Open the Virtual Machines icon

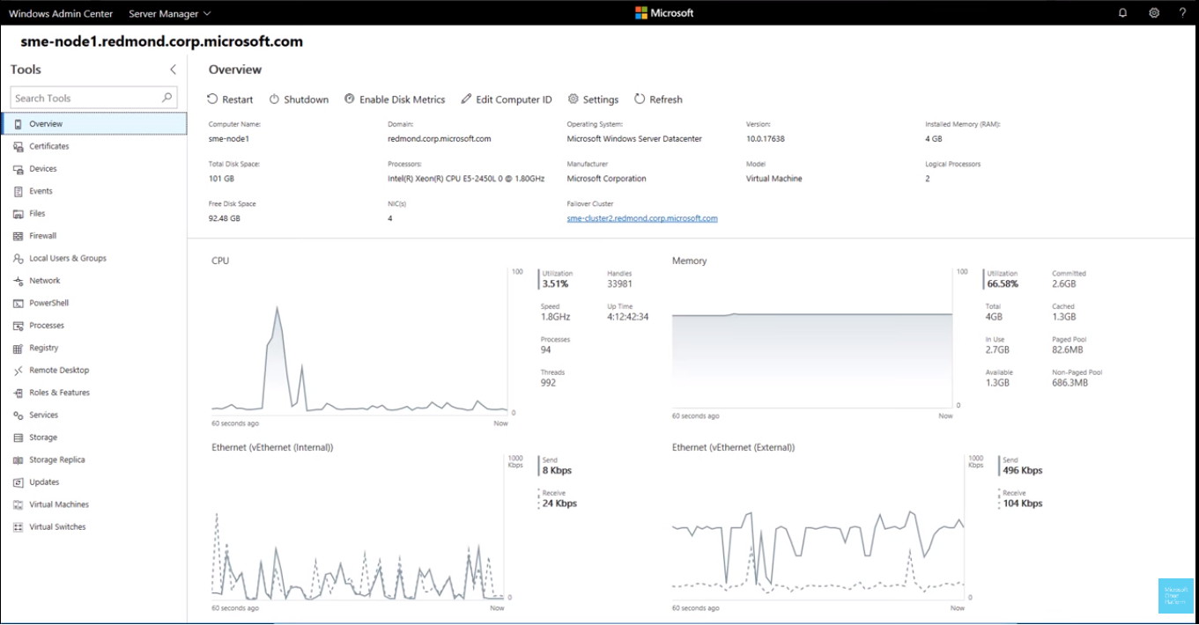point(19,504)
